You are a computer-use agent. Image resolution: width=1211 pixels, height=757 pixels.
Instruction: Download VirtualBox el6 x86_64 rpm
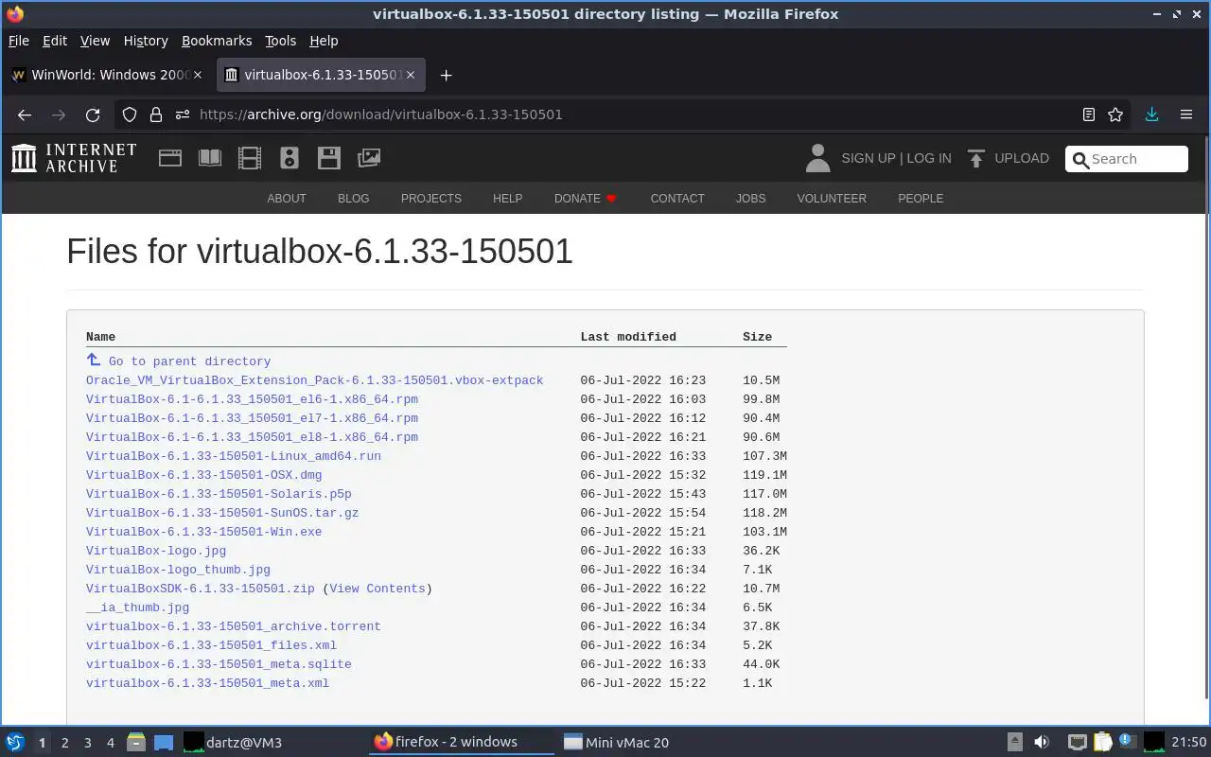(252, 399)
